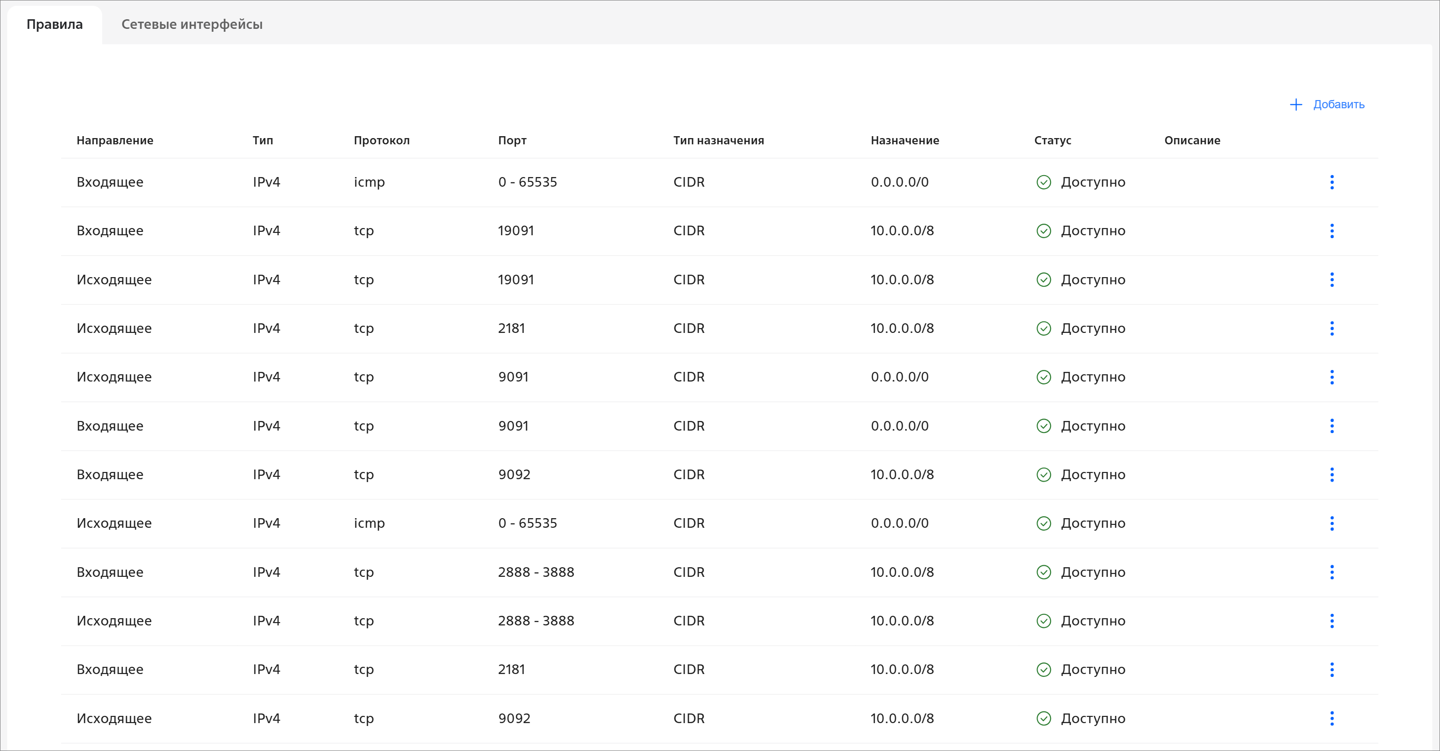The width and height of the screenshot is (1440, 751).
Task: Click the Порт column header
Action: 512,140
